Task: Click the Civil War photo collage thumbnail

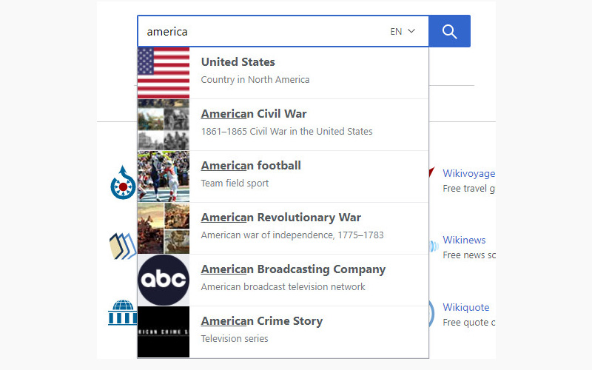Action: (164, 124)
